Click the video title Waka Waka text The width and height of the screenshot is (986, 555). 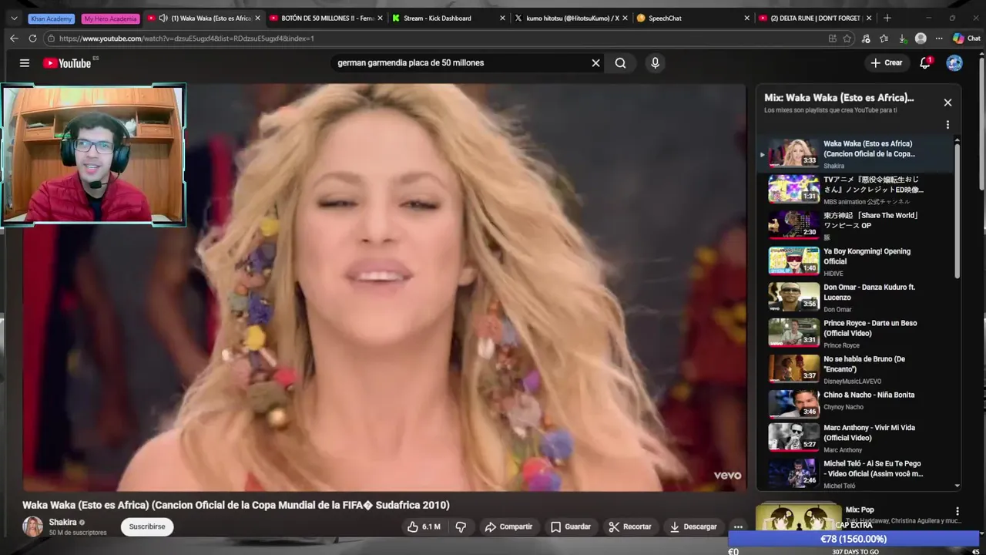(236, 505)
